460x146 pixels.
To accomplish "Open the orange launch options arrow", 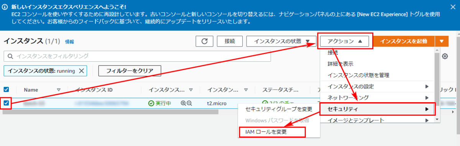I will [442, 41].
